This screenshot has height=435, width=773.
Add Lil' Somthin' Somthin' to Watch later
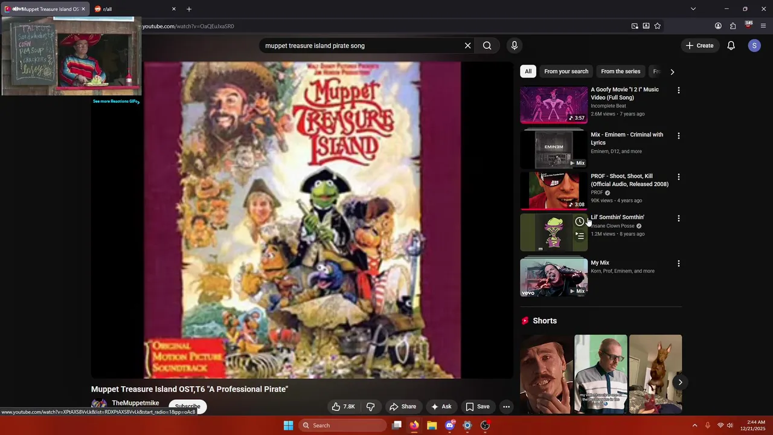580,222
